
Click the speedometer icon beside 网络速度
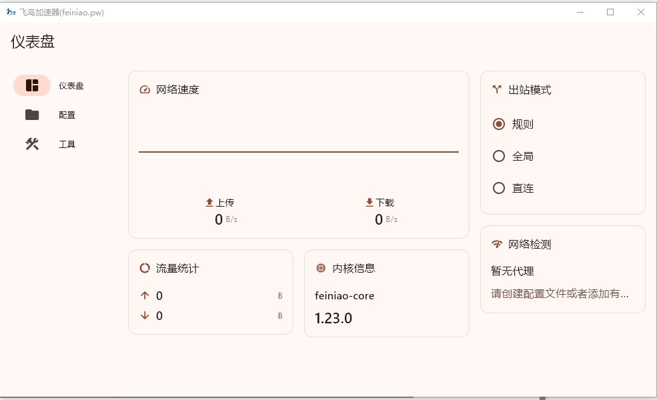tap(145, 89)
